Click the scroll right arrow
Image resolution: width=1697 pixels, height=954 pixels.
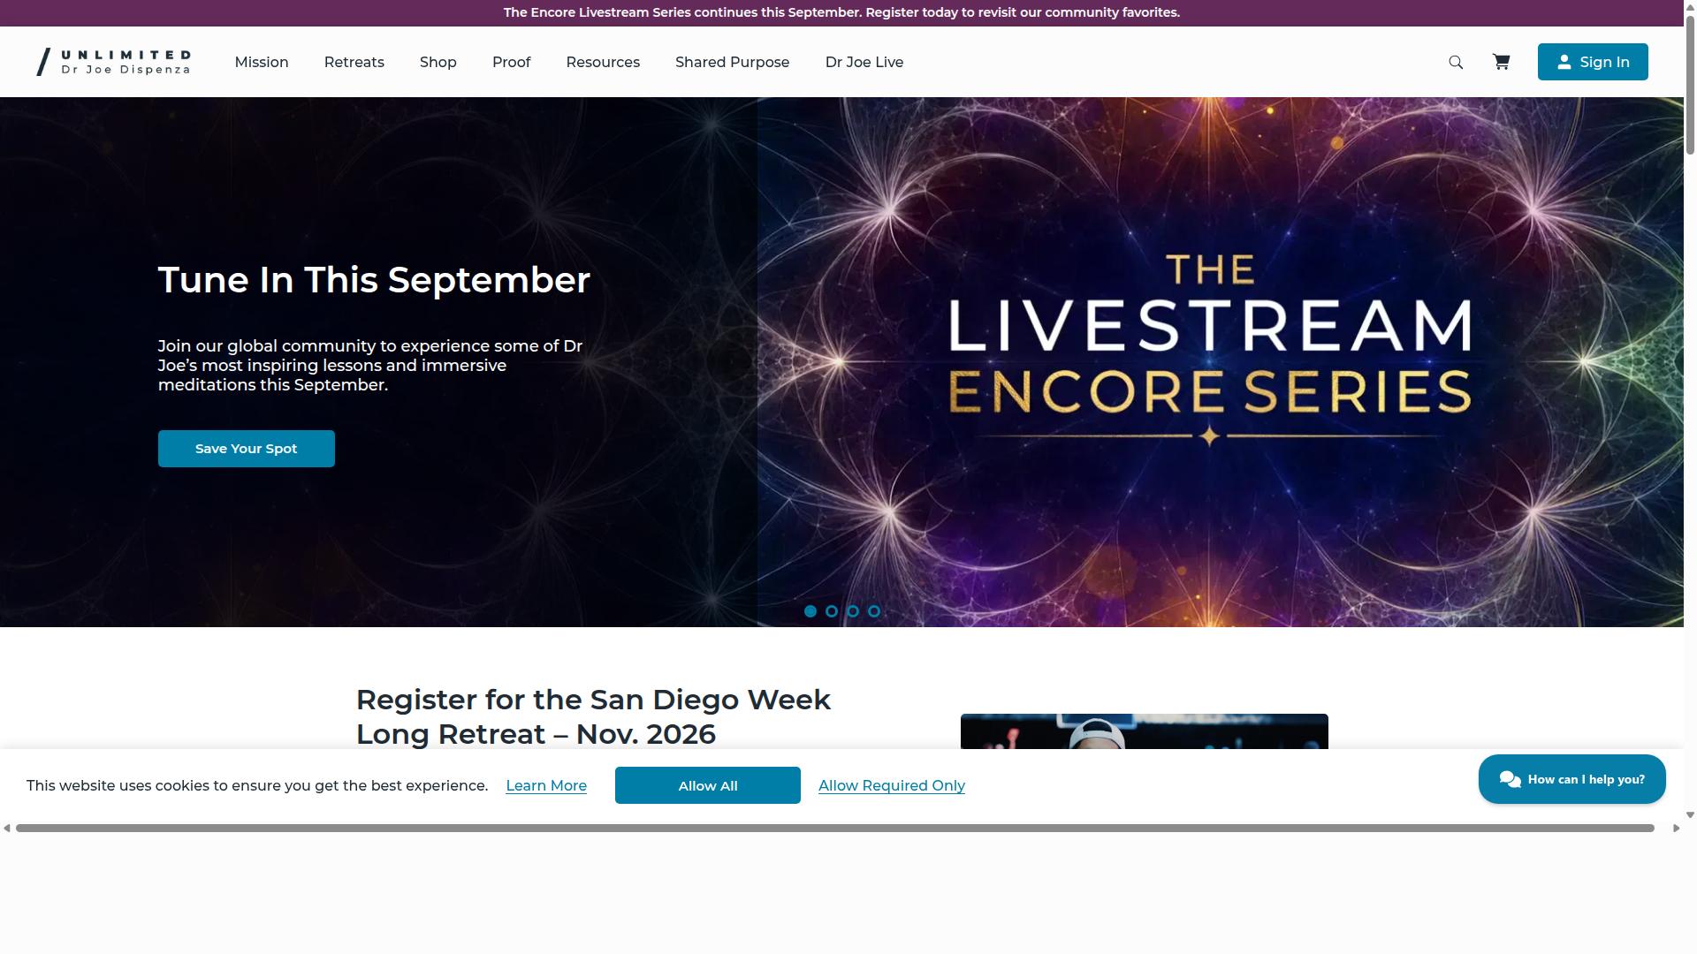(x=1676, y=828)
